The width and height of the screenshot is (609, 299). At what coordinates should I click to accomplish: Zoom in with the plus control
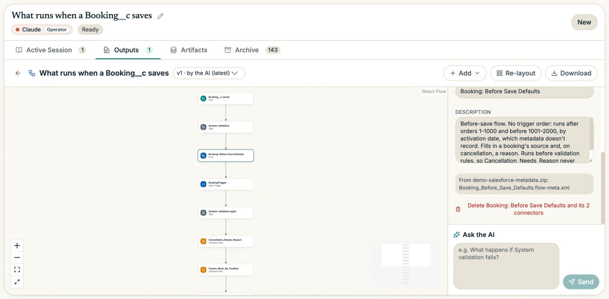point(17,246)
